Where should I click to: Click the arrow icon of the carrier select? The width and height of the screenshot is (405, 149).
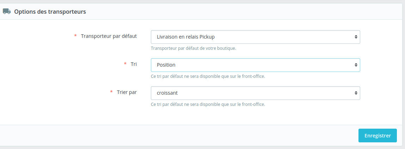[356, 37]
